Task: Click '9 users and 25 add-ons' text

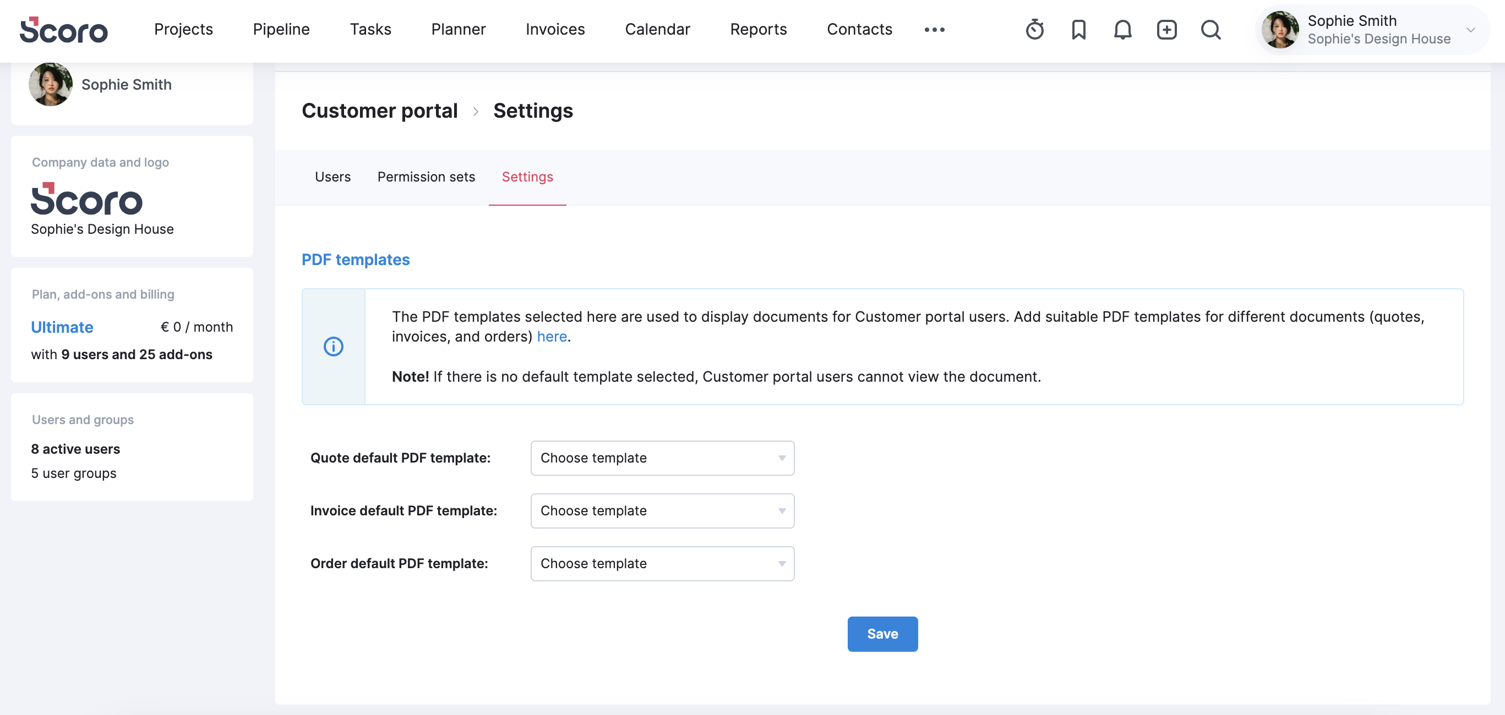Action: (x=137, y=354)
